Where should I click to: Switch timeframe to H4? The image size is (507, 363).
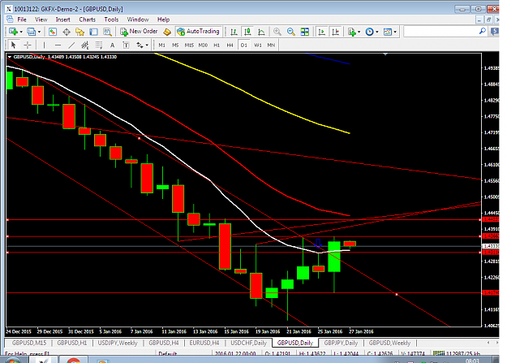point(230,45)
